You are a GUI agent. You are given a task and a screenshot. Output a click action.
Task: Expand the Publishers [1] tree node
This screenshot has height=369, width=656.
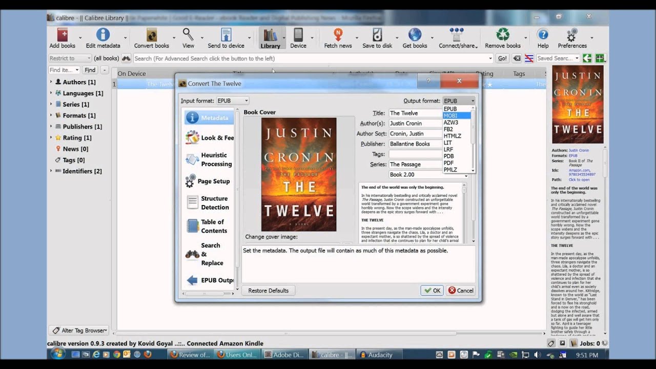(x=51, y=127)
